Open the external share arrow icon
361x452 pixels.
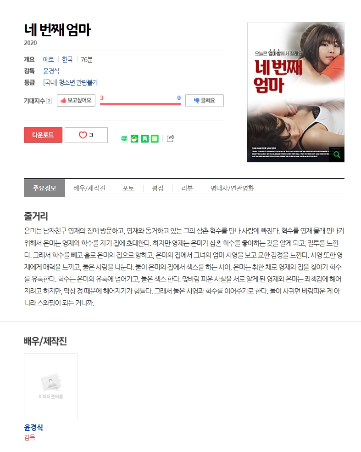(171, 138)
